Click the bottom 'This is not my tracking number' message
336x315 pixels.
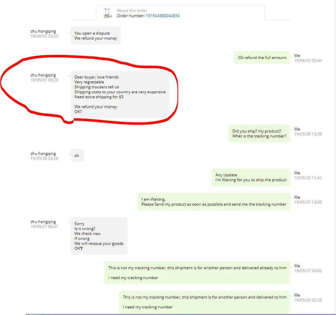[204, 302]
